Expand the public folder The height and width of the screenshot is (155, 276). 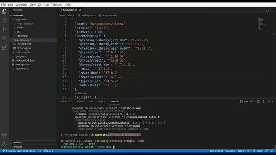pos(20,28)
